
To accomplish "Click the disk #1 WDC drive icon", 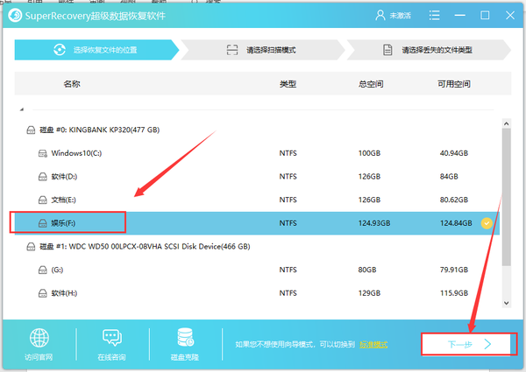I will click(31, 247).
